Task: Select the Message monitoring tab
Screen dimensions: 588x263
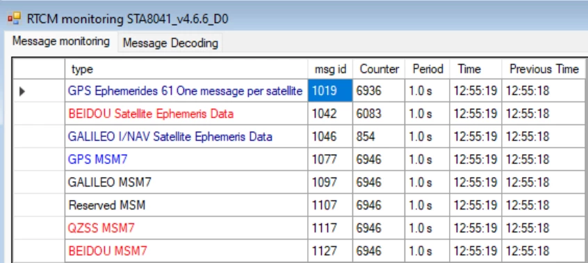Action: (x=60, y=41)
